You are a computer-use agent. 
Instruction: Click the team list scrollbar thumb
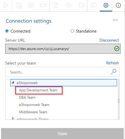coord(119,101)
